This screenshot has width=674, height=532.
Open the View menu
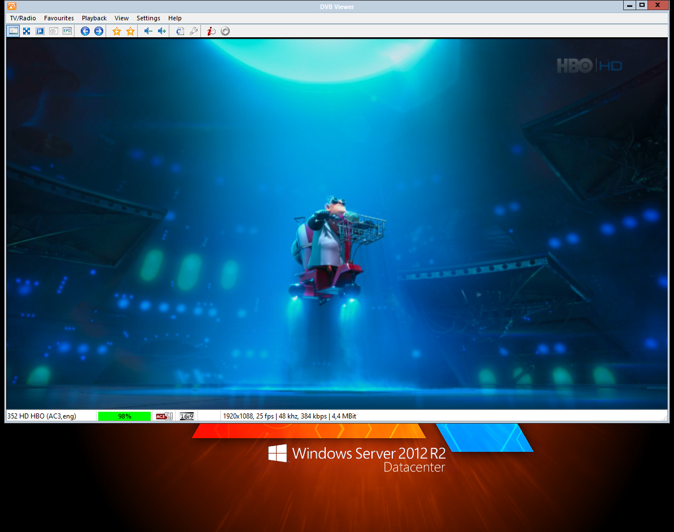[121, 18]
